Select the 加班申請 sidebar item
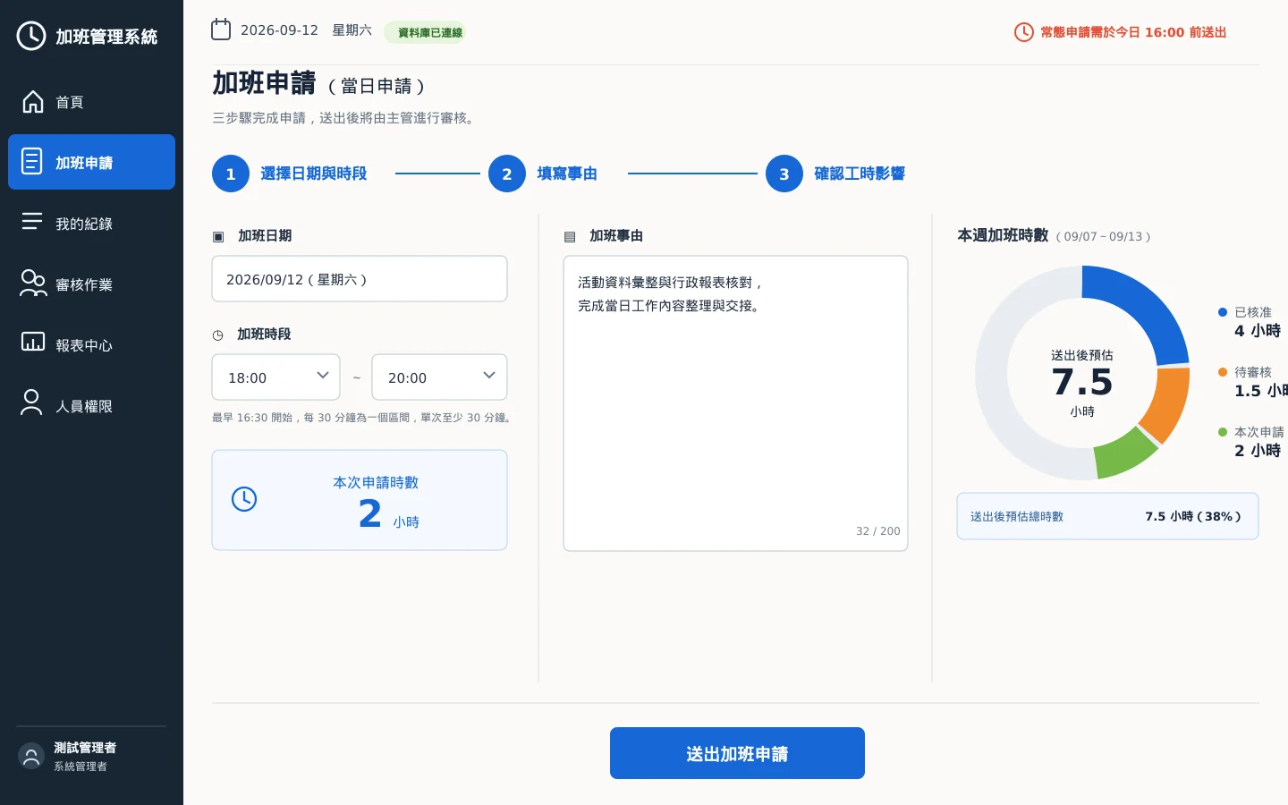The image size is (1288, 805). tap(91, 162)
